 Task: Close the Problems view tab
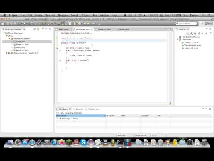click(70, 109)
